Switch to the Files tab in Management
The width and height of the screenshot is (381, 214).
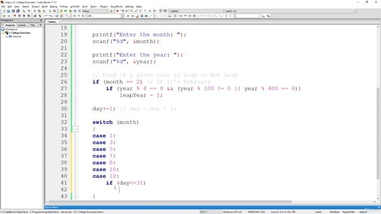(x=33, y=25)
